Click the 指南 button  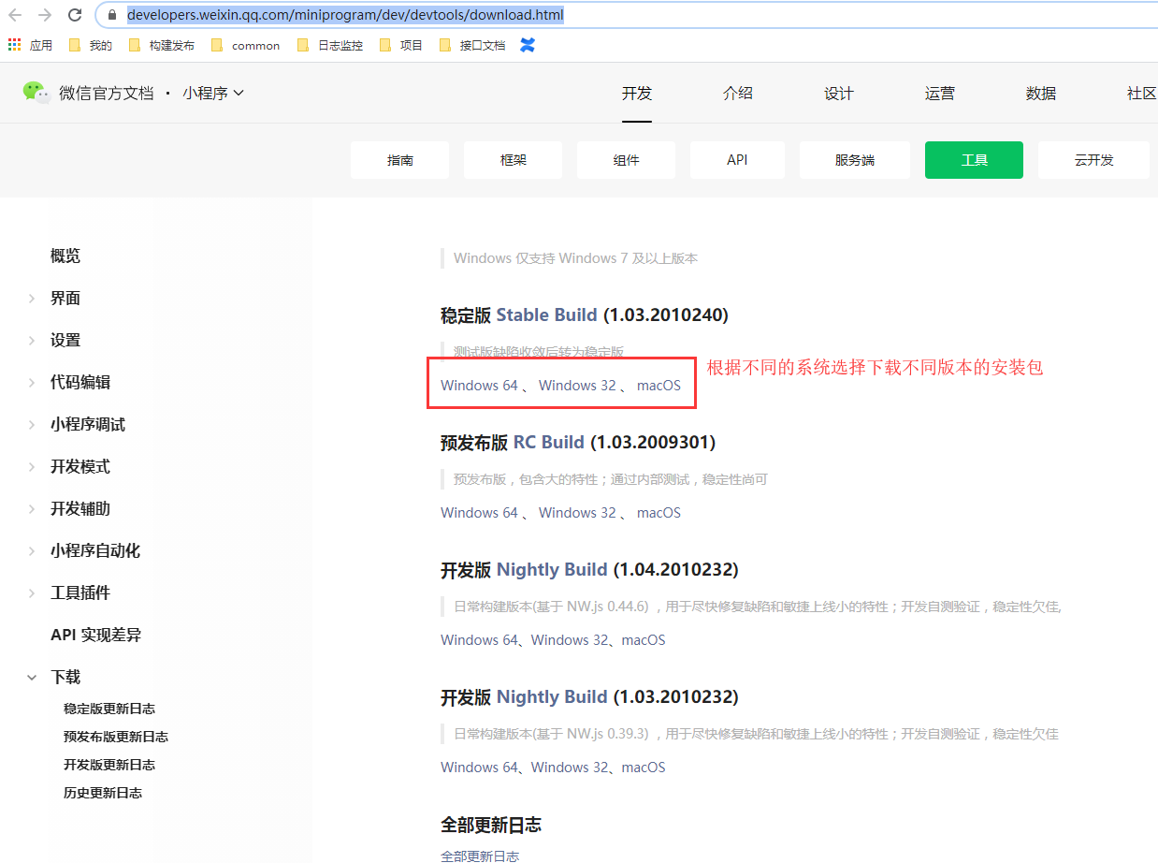pyautogui.click(x=400, y=160)
